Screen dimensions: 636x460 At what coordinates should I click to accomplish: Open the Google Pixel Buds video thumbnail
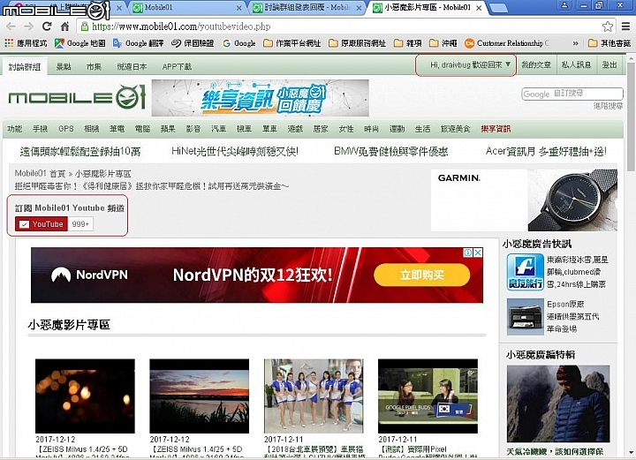coord(428,396)
